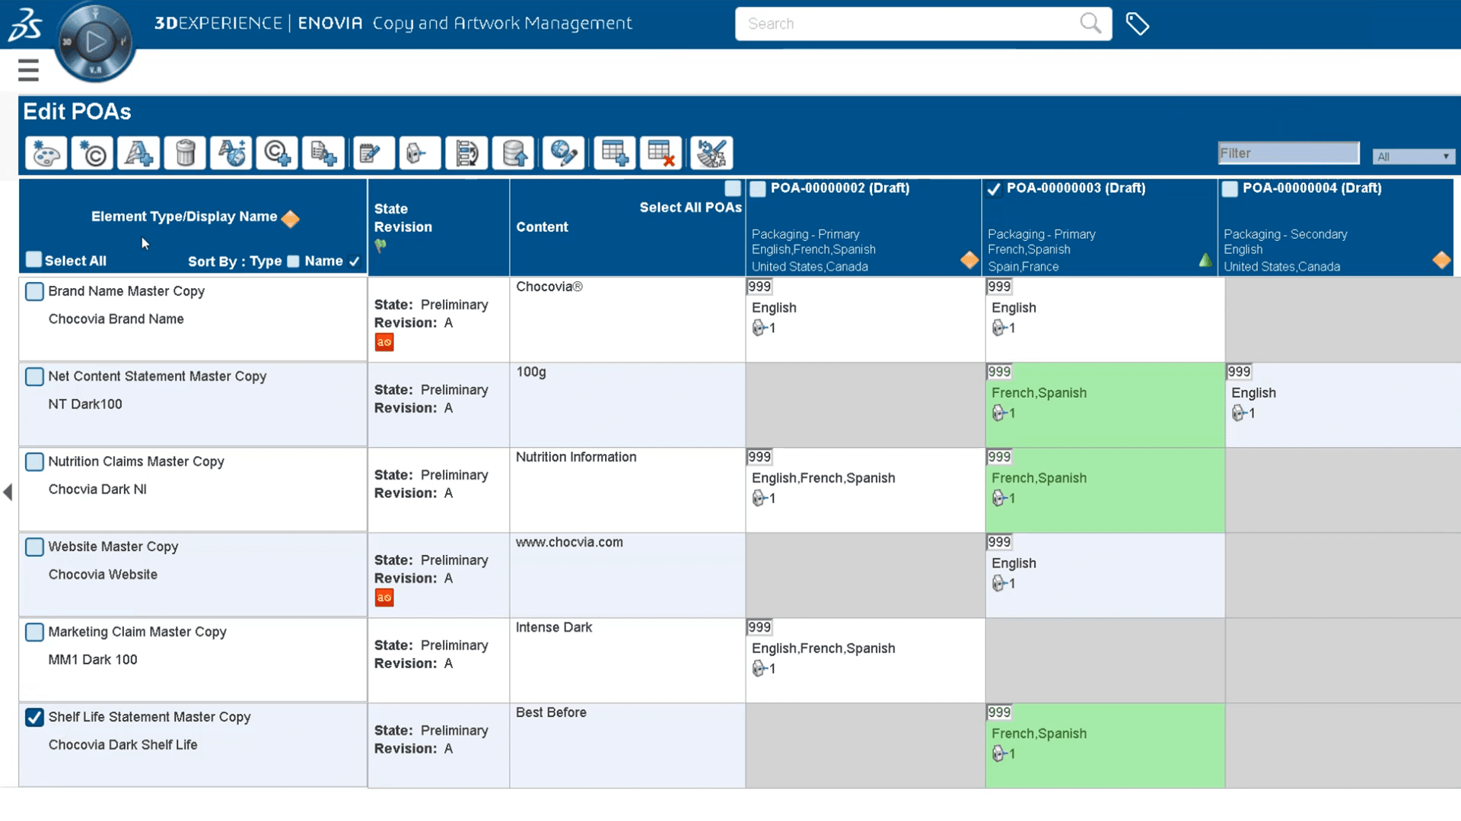
Task: Click the orange diamond in POA-00000004 header
Action: pos(1441,260)
